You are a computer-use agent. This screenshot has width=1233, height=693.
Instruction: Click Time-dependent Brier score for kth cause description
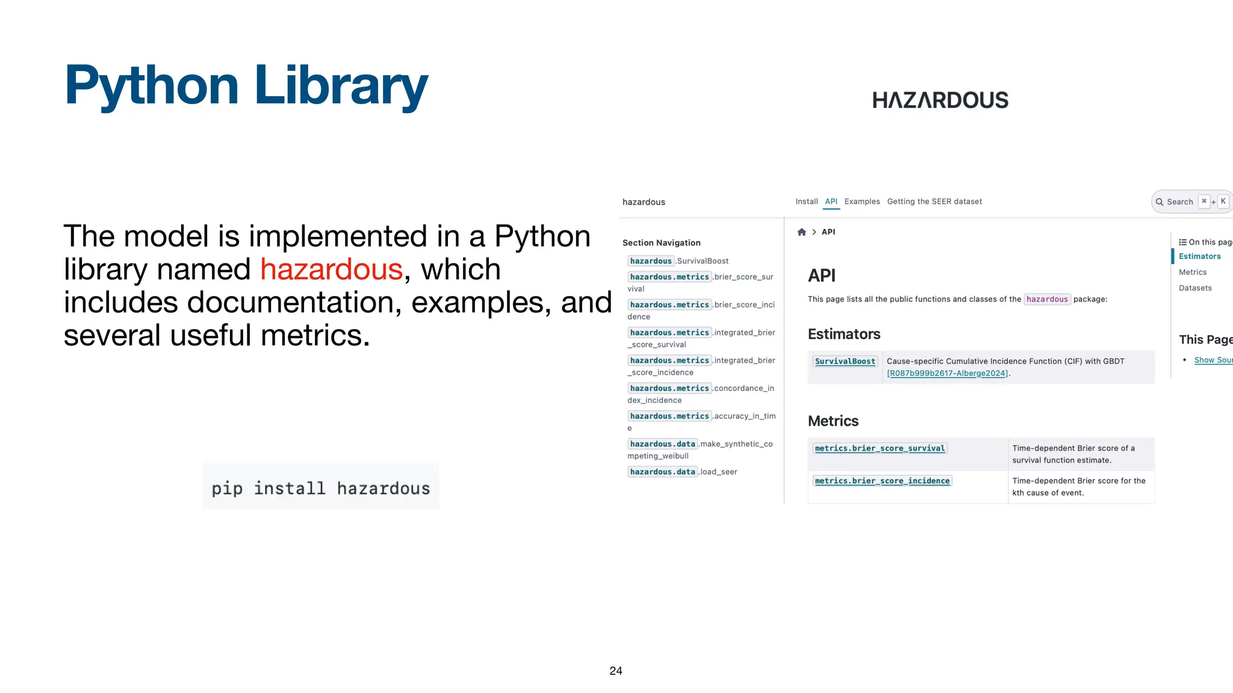[x=1079, y=487]
